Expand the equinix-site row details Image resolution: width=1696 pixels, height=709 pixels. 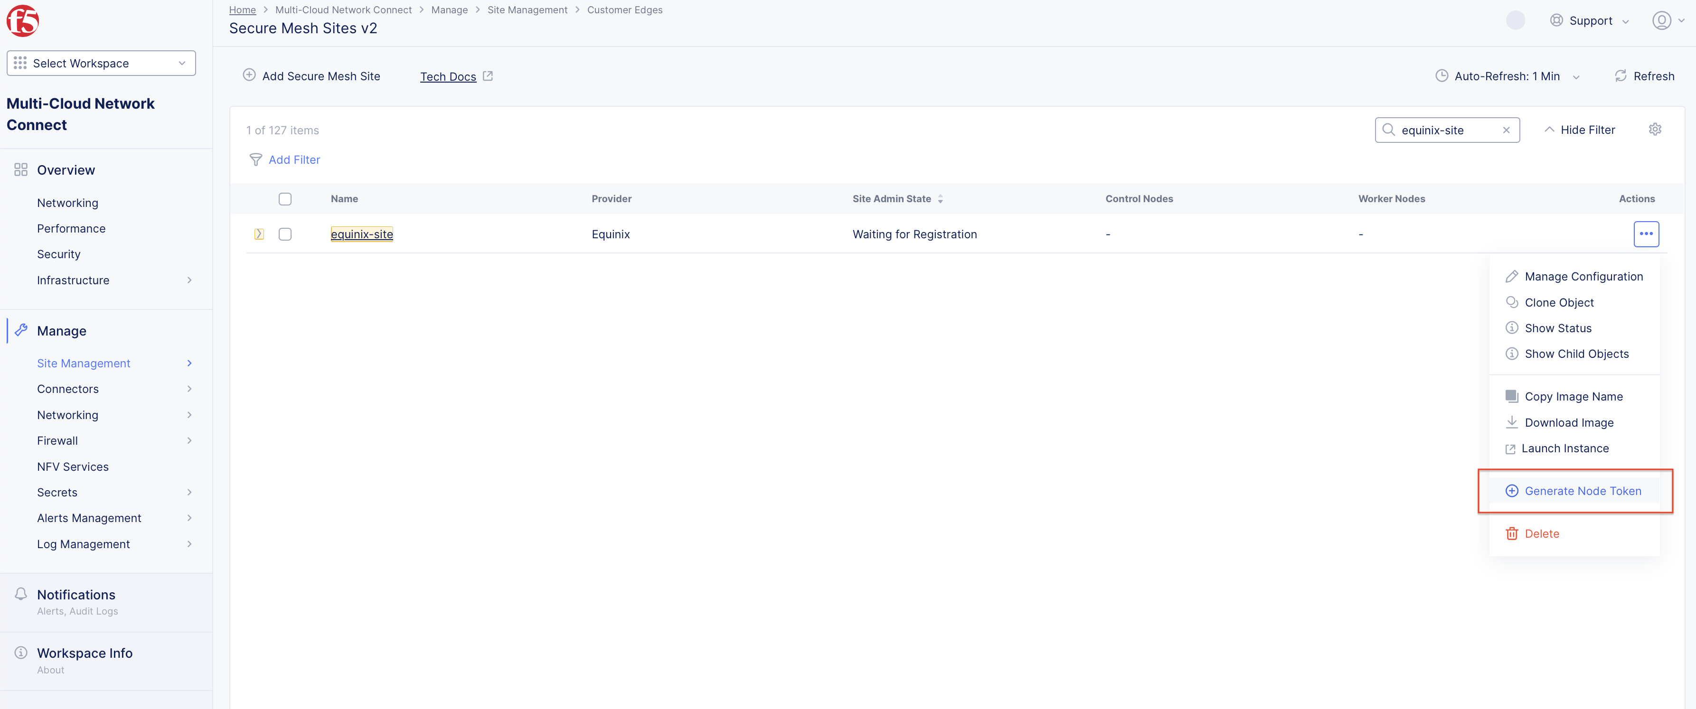pos(259,234)
